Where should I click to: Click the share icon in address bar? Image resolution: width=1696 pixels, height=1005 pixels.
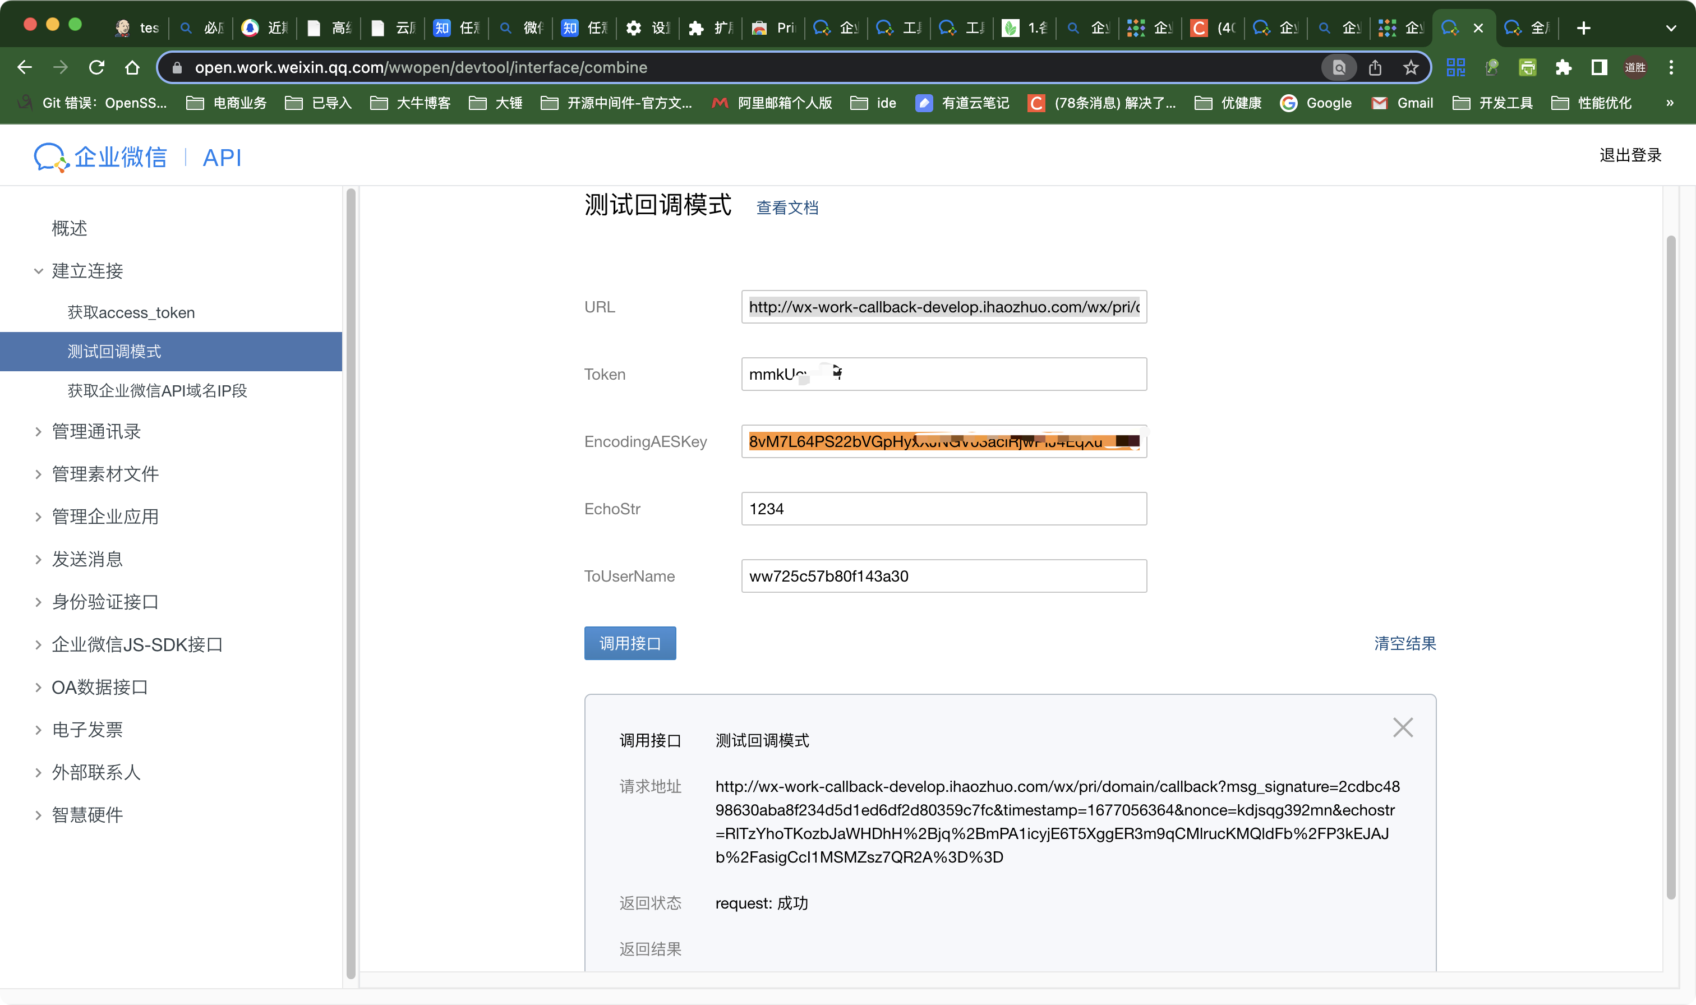[x=1375, y=67]
